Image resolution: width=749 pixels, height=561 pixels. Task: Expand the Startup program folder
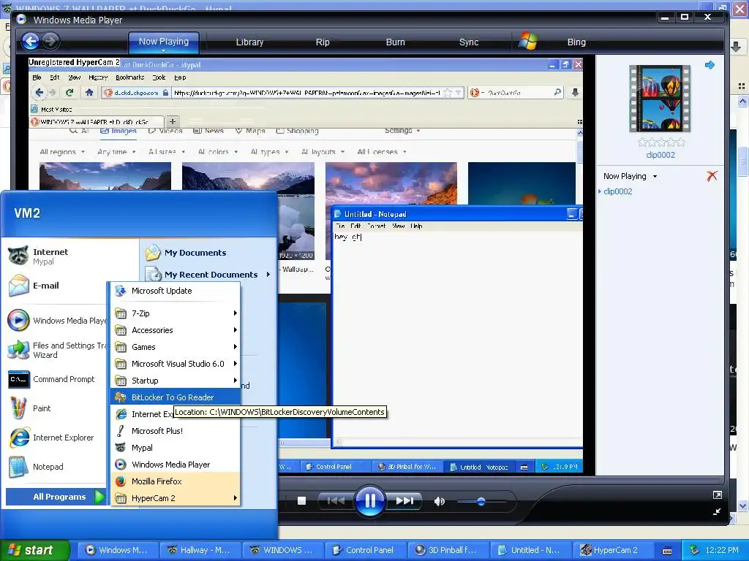click(176, 380)
